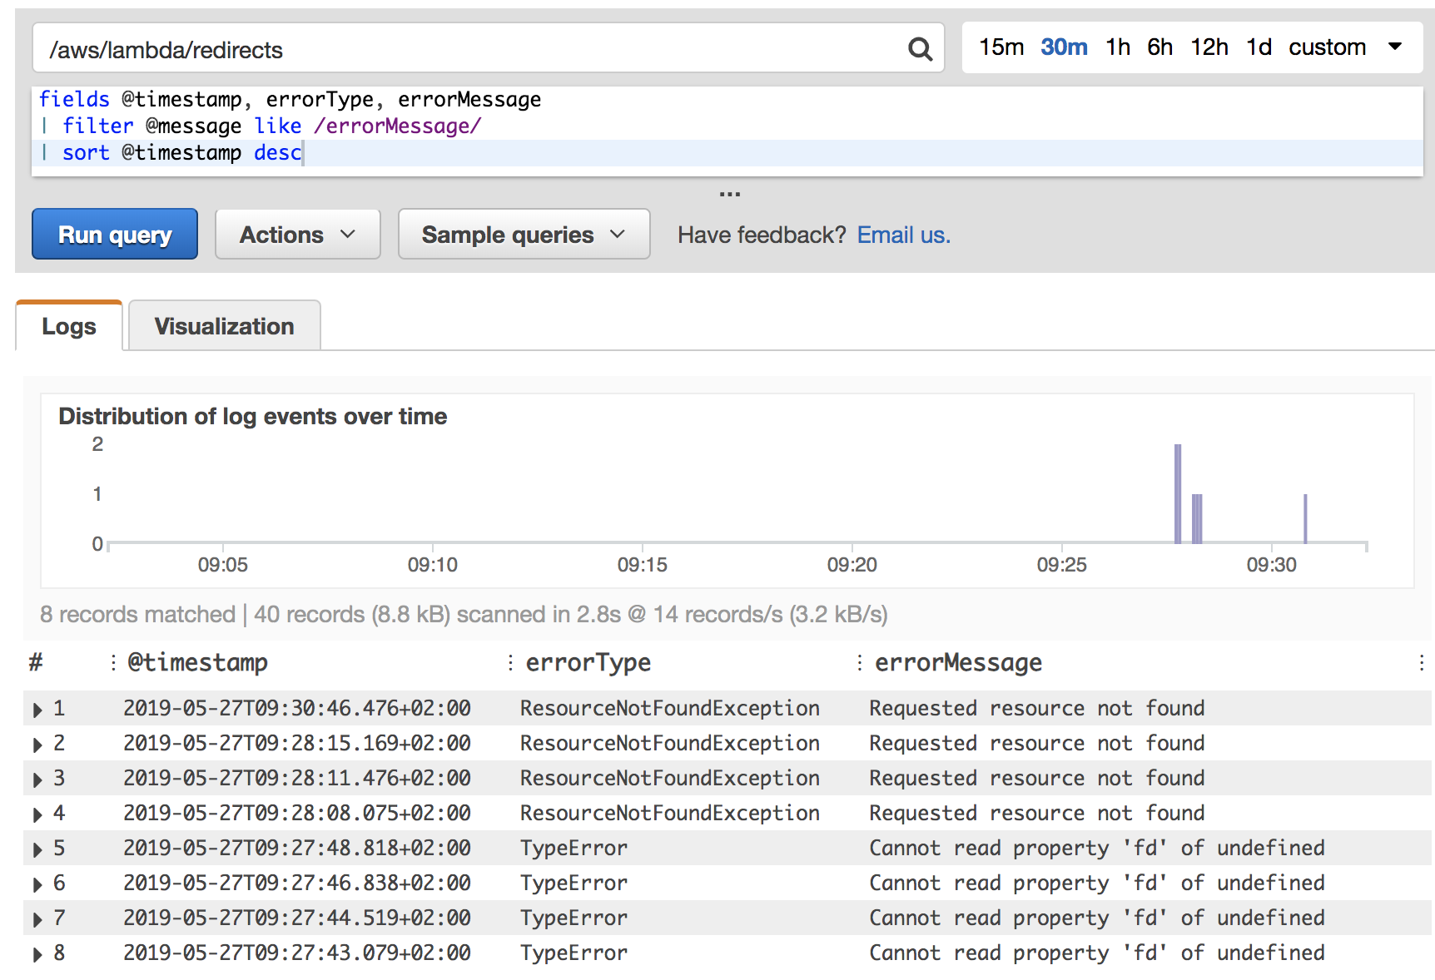Click the column handle left of errorType
Screen dimensions: 1435x980
(x=510, y=662)
